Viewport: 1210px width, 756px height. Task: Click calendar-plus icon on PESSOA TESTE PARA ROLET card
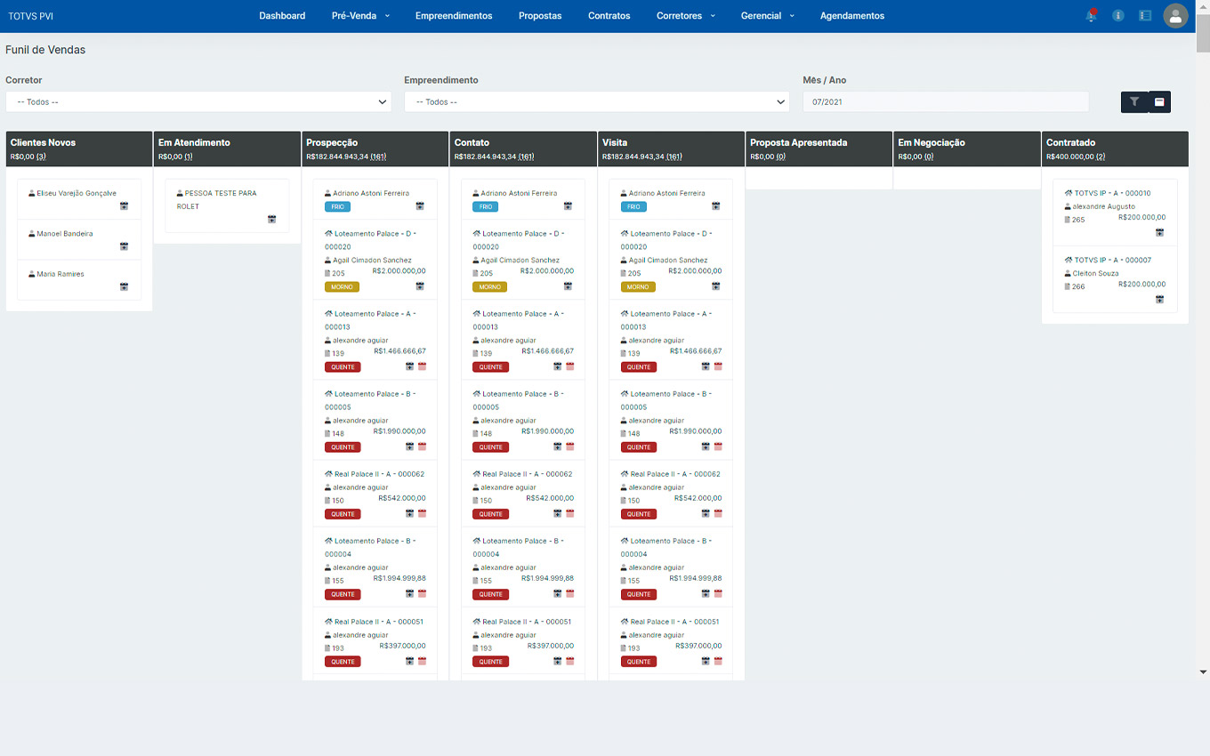pyautogui.click(x=272, y=220)
